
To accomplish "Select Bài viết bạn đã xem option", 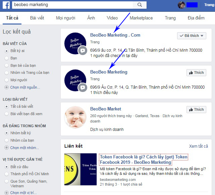I will pos(6,114).
